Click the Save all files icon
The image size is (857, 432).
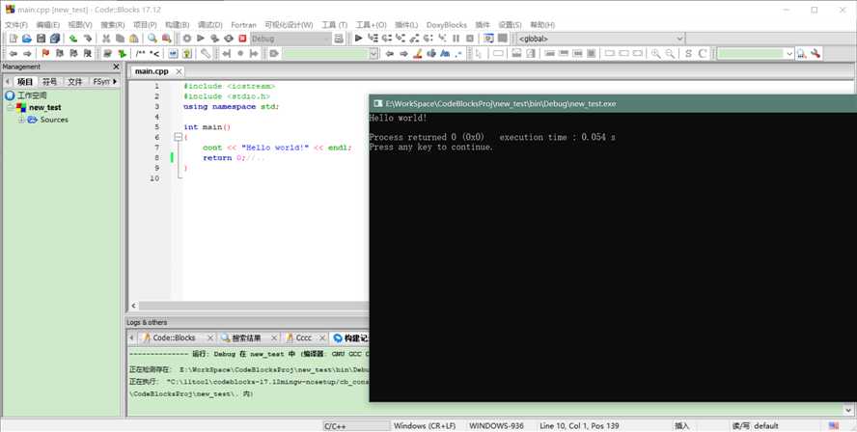pyautogui.click(x=55, y=39)
